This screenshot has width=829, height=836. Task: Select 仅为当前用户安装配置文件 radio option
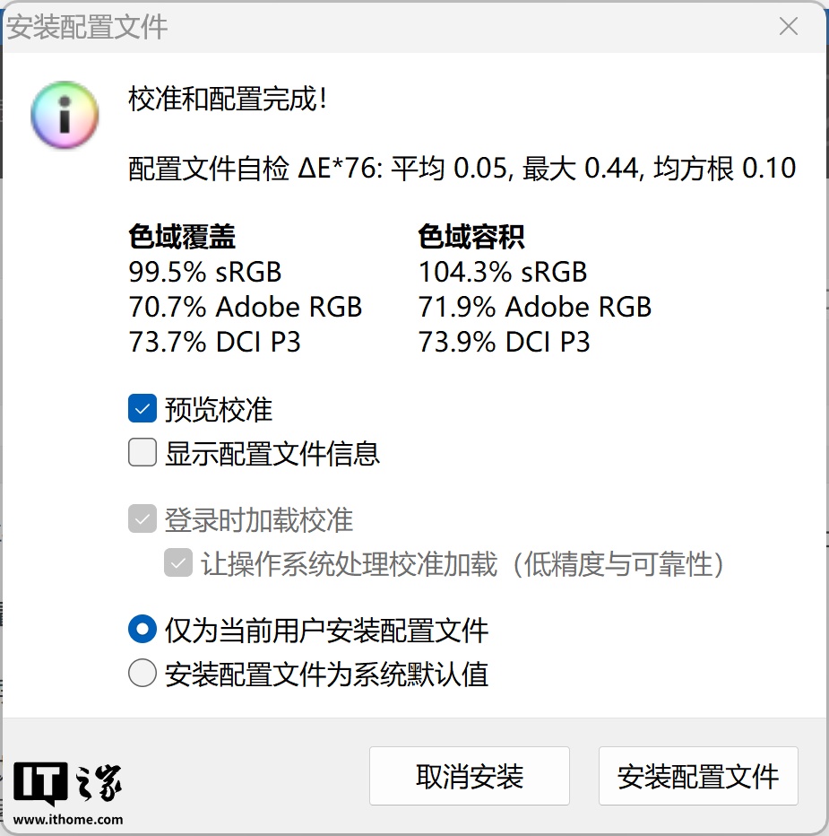[142, 629]
